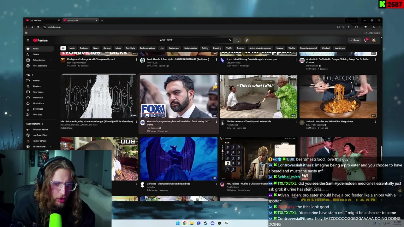Open Deftones - Change (Slowed and Reverbed) title
This screenshot has height=227, width=404.
(168, 183)
